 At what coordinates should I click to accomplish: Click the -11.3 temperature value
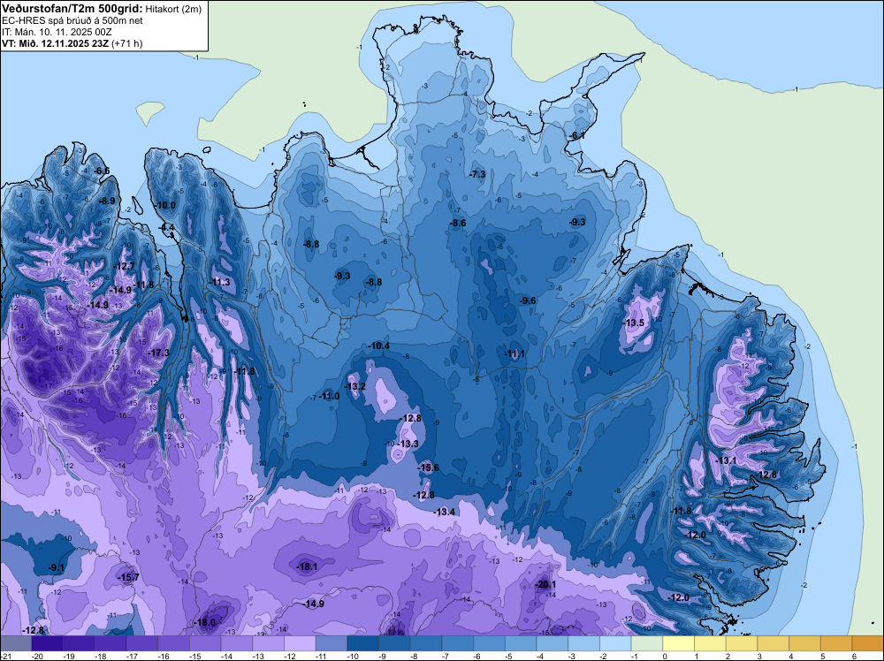tap(220, 282)
